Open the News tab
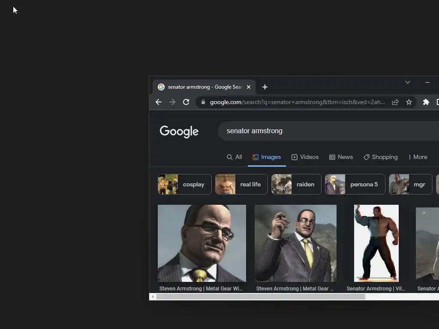The image size is (439, 329). [341, 157]
